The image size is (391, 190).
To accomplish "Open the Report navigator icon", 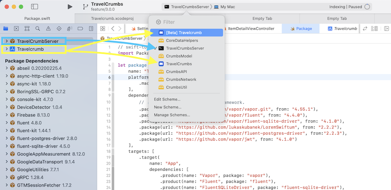I will [x=91, y=28].
